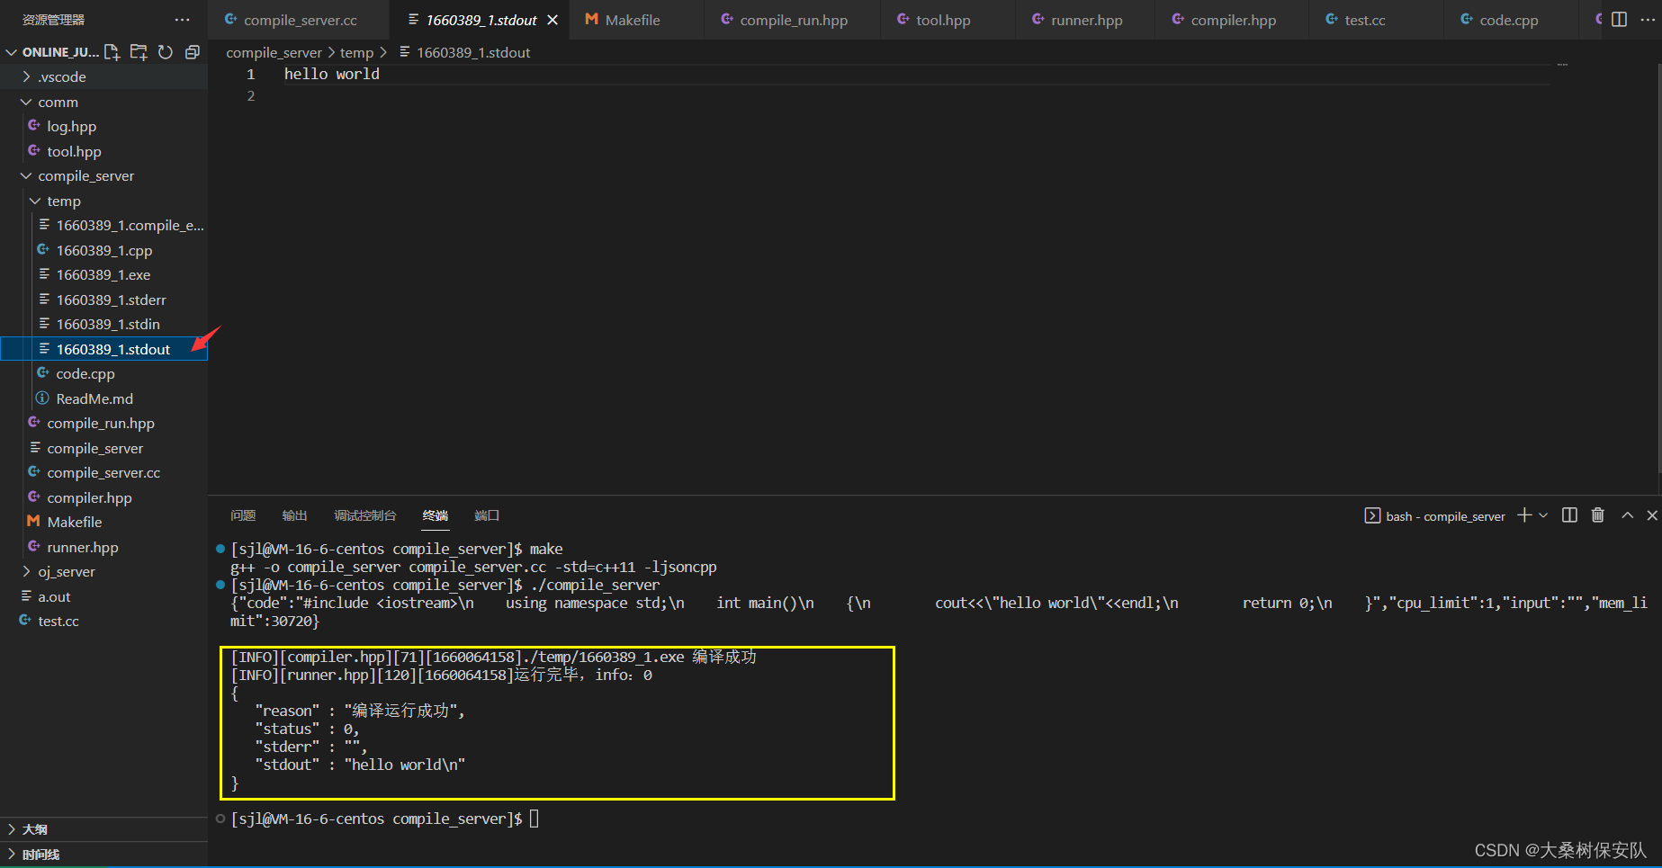The image size is (1662, 868).
Task: Close the 1660389_1.stdout tab
Action: [x=553, y=20]
